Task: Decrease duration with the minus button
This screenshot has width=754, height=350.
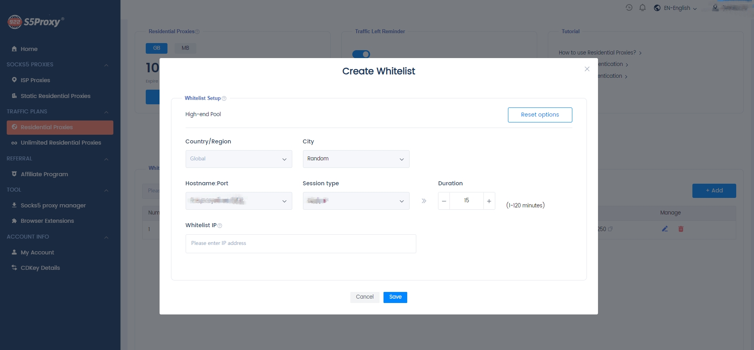Action: point(444,201)
